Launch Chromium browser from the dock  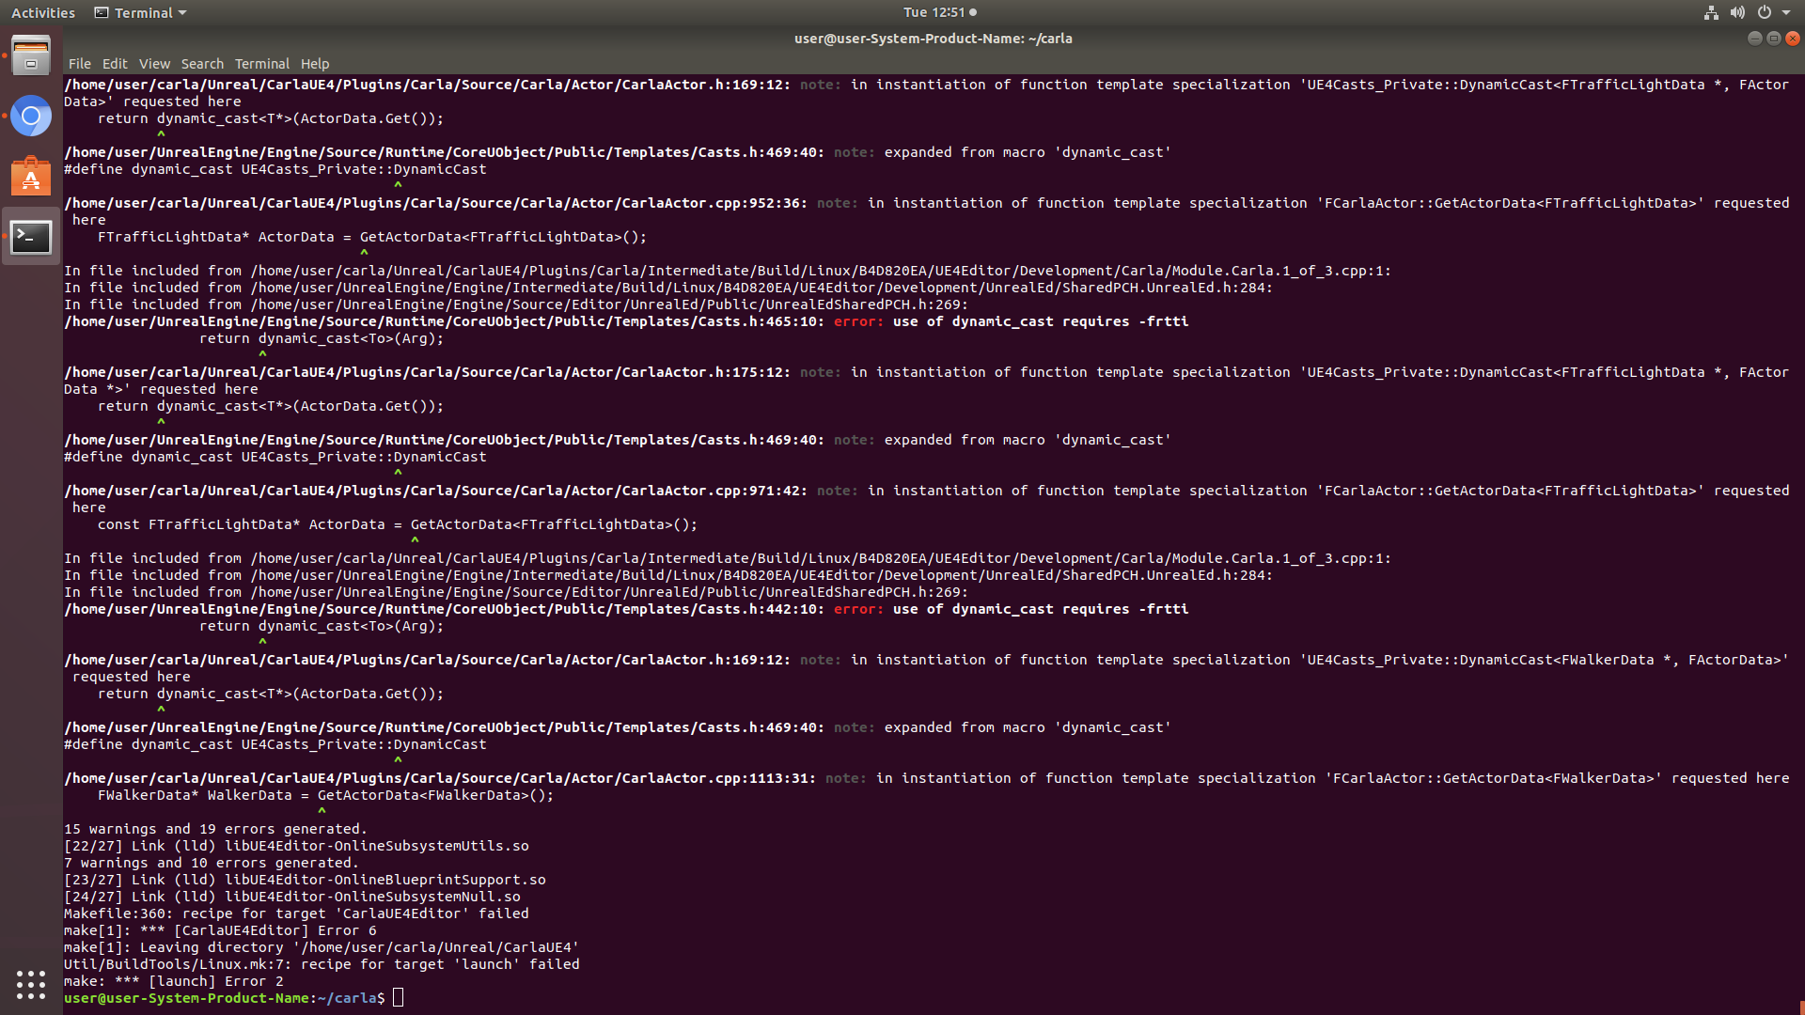click(x=31, y=116)
